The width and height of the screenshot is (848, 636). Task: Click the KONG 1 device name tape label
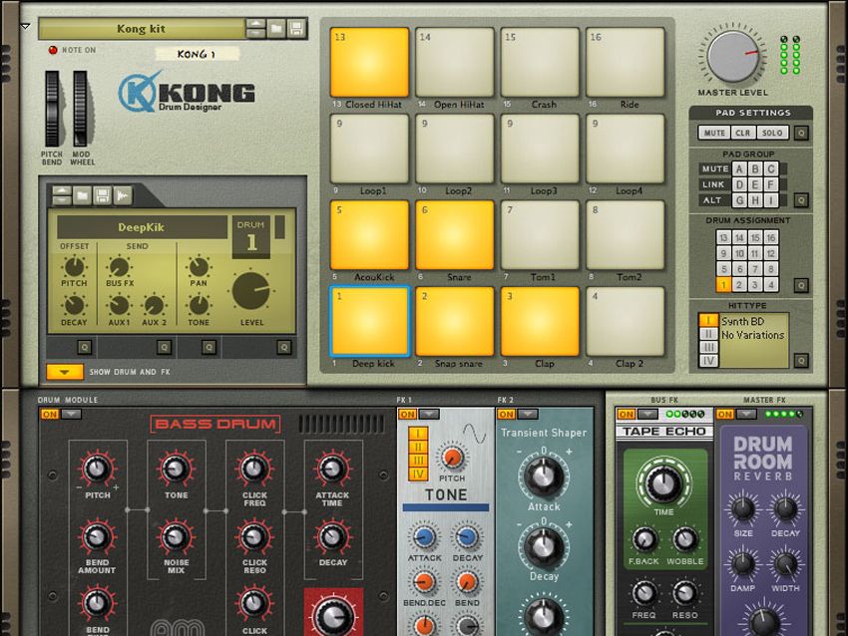point(197,54)
